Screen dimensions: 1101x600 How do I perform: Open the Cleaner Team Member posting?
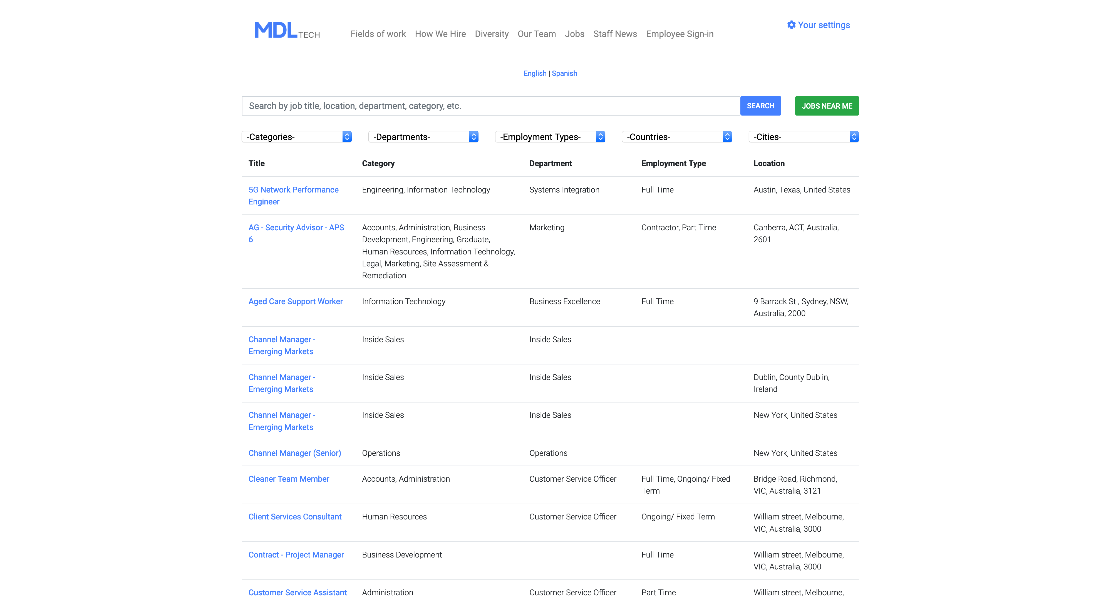click(289, 479)
